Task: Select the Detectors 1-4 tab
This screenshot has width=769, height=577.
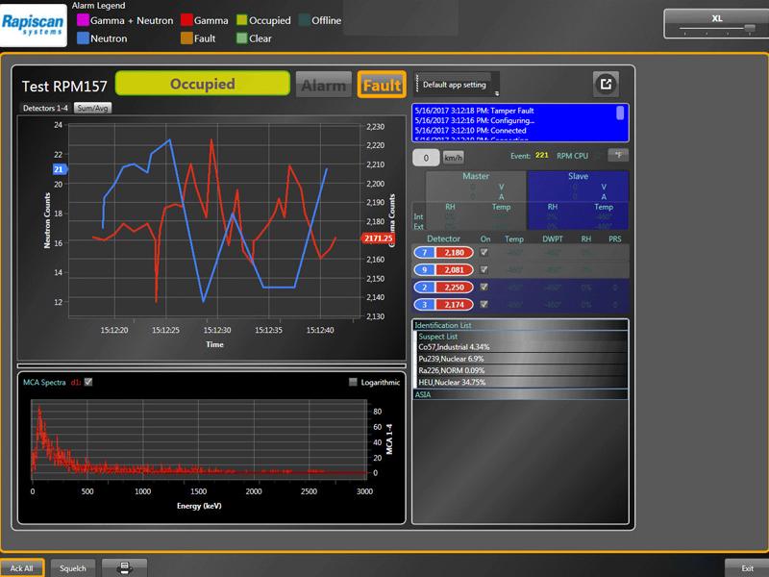Action: pyautogui.click(x=46, y=109)
